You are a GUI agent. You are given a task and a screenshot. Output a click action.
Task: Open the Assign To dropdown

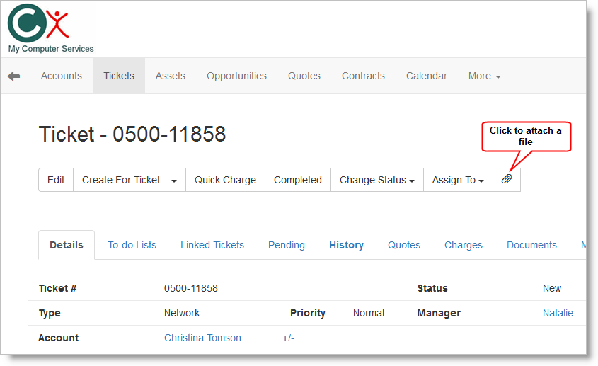click(458, 180)
